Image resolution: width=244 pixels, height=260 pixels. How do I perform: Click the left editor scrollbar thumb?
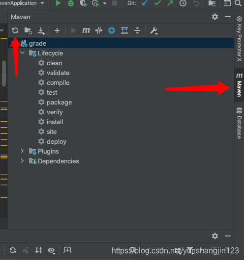4,74
